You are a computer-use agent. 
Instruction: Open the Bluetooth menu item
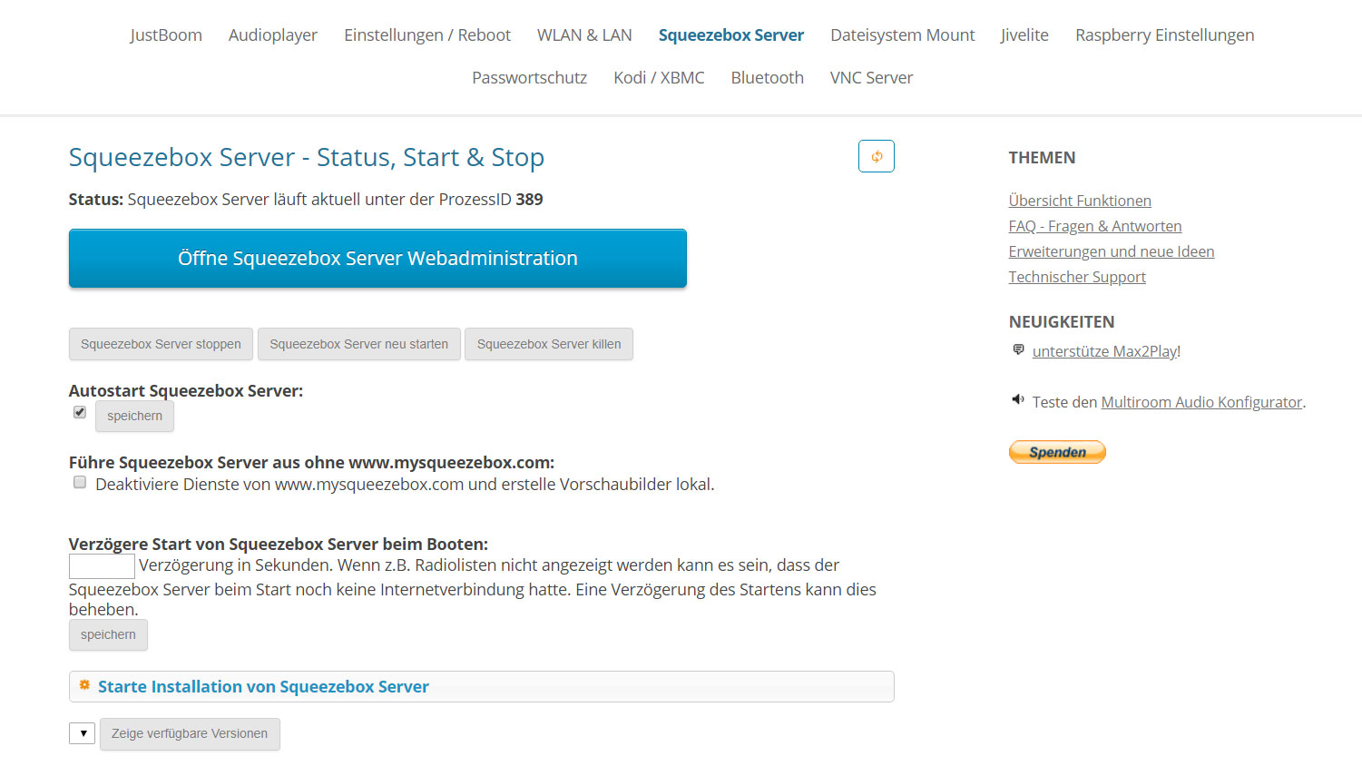click(x=768, y=78)
